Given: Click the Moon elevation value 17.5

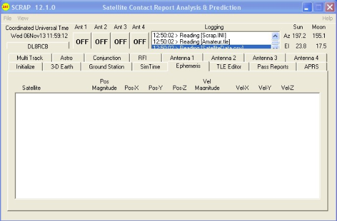Looking at the screenshot, I should (x=321, y=46).
